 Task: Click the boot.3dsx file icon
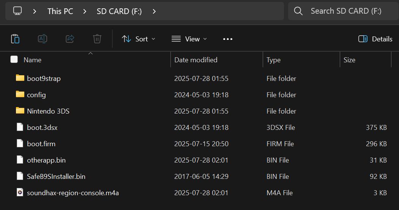tap(20, 127)
